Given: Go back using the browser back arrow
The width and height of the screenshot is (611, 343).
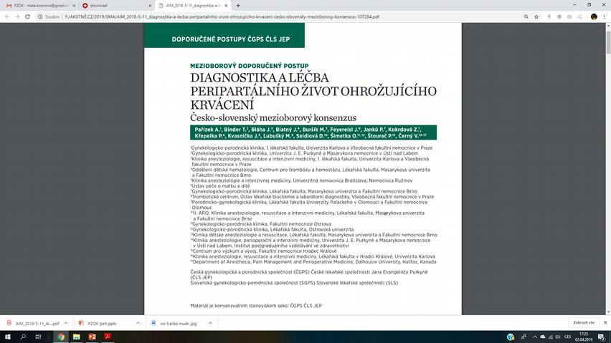Looking at the screenshot, I should click(7, 16).
